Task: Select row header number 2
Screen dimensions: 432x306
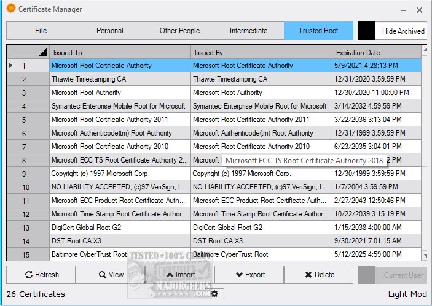Action: point(28,79)
